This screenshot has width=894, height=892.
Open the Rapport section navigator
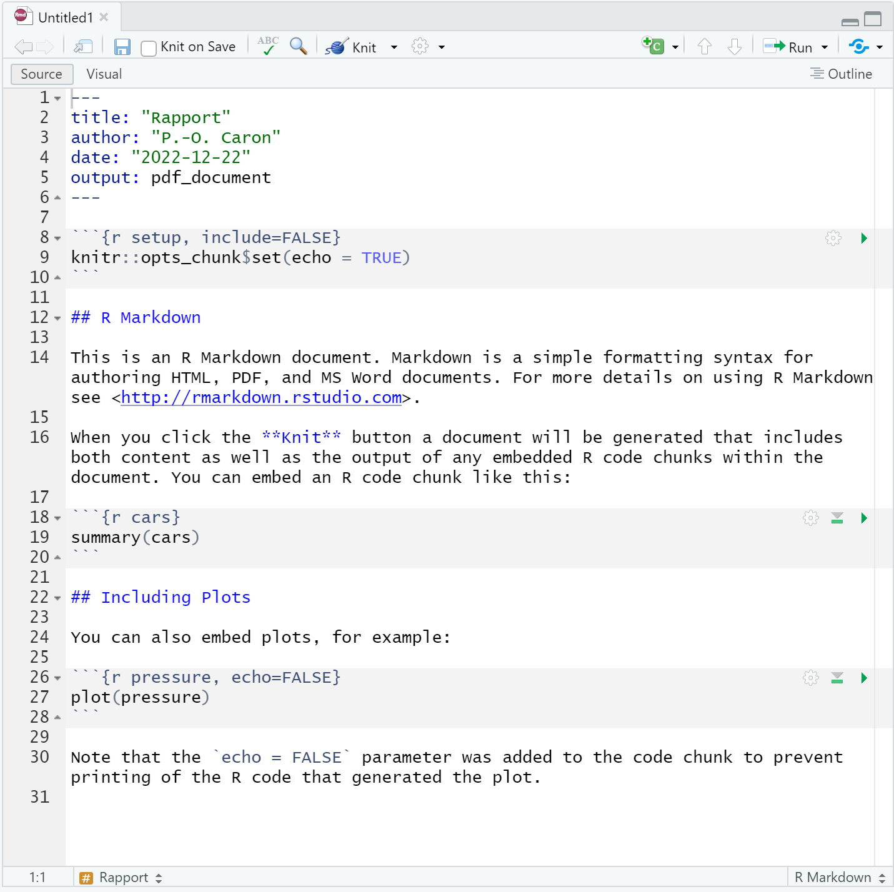[131, 878]
